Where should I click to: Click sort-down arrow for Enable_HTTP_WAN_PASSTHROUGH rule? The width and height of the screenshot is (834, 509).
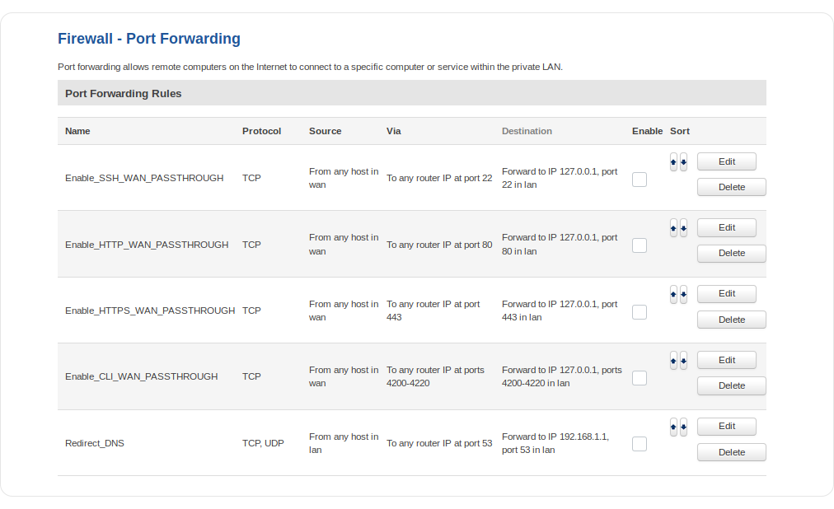click(683, 228)
